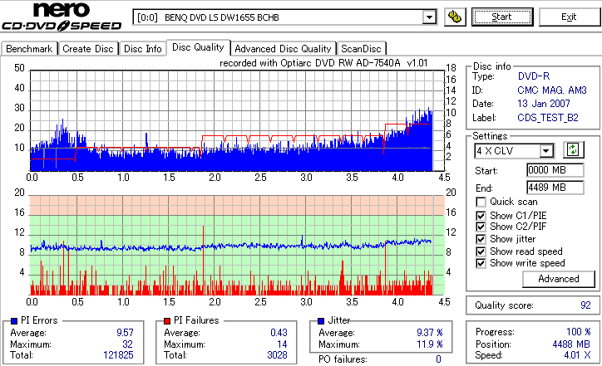Click the End position field 4489 MB
Image resolution: width=602 pixels, height=366 pixels.
[x=555, y=188]
